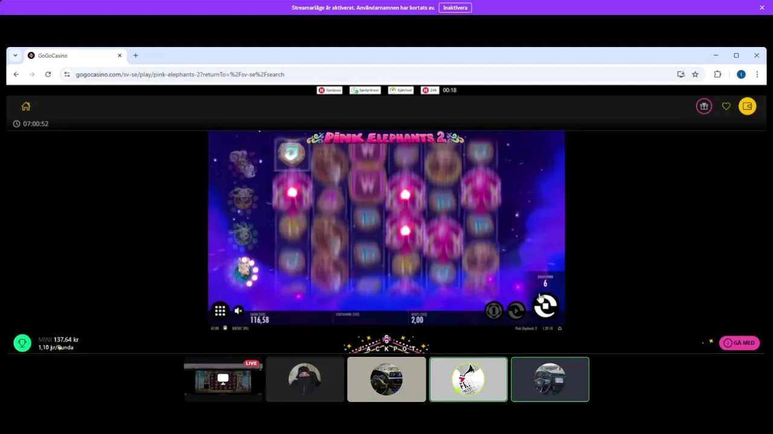Close the GoGoCasino tab
Screen dimensions: 773x434
pos(120,55)
